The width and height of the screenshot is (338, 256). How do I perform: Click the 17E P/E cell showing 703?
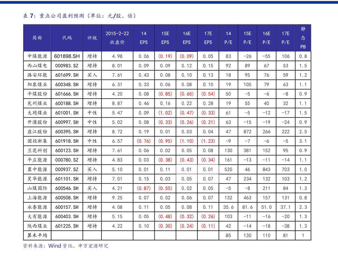click(285, 170)
